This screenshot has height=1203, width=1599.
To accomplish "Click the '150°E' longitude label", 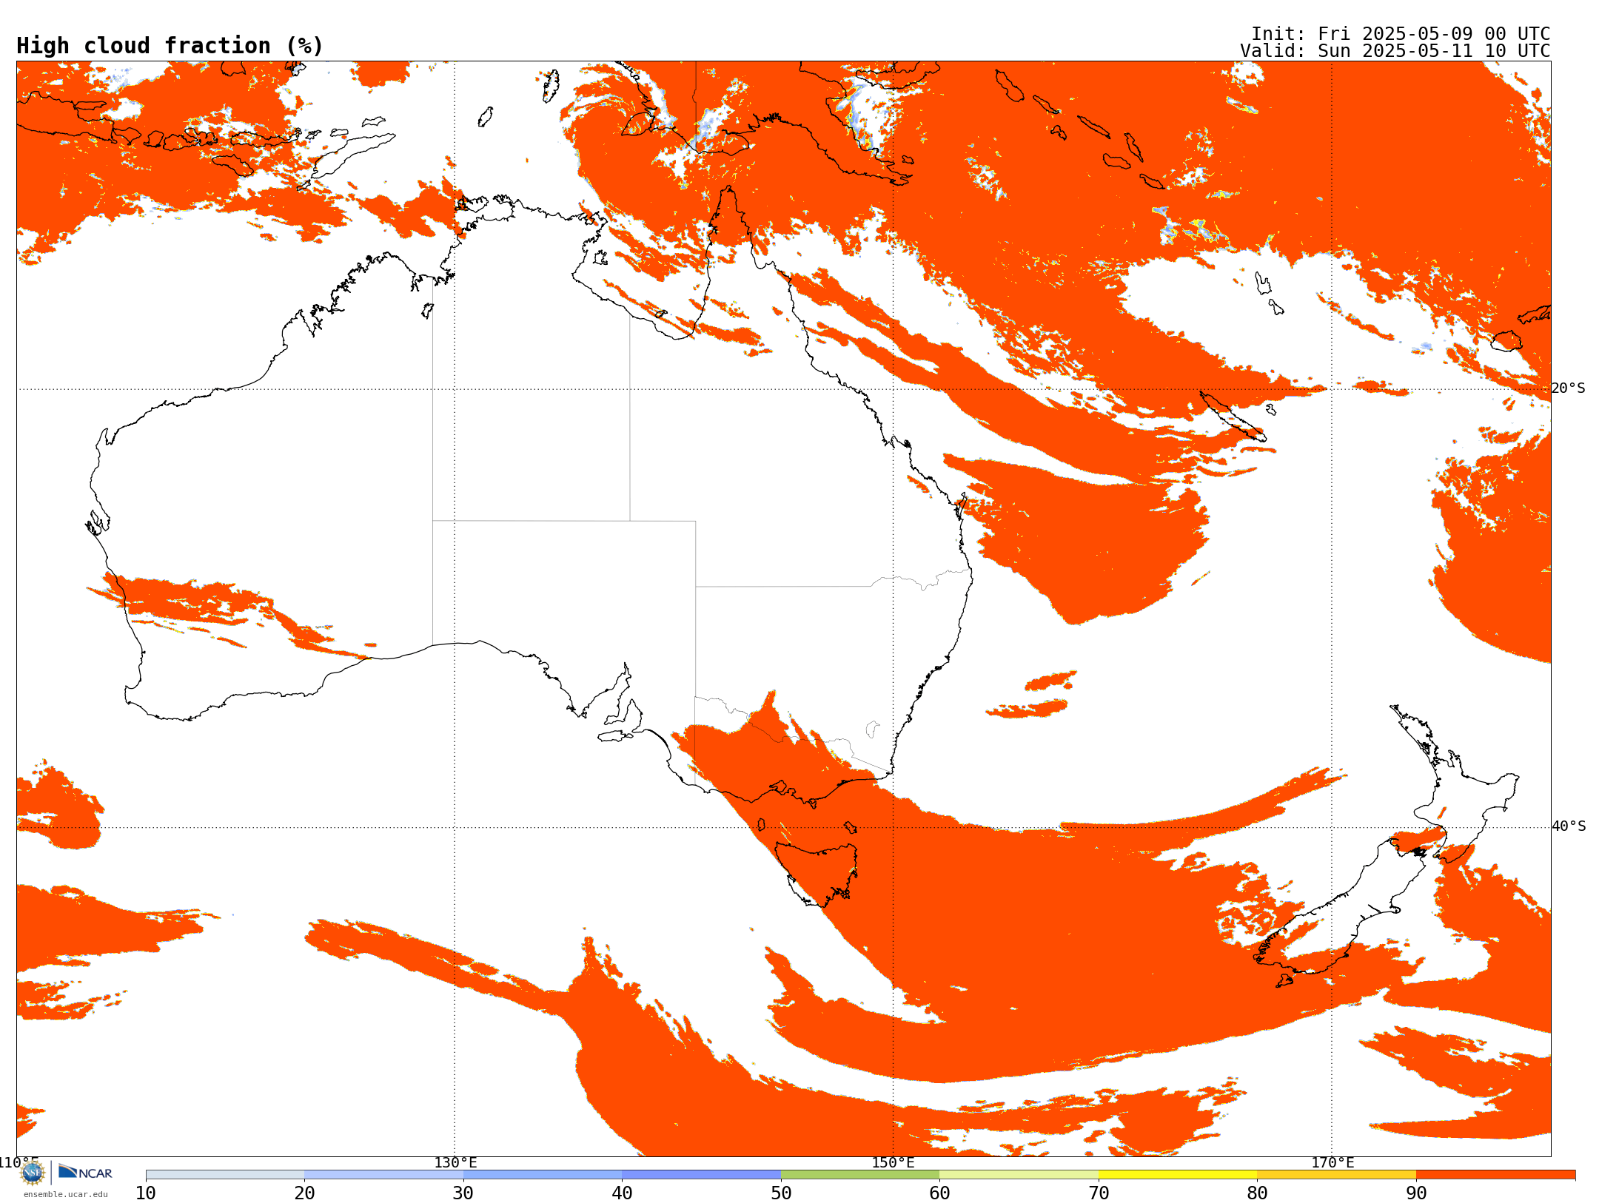I will 893,1162.
